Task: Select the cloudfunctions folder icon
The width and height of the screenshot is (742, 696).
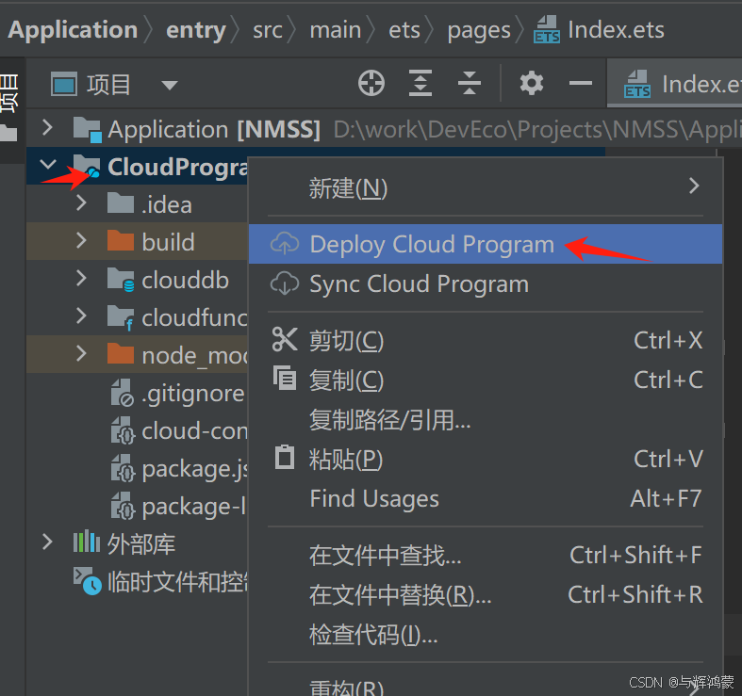Action: 121,317
